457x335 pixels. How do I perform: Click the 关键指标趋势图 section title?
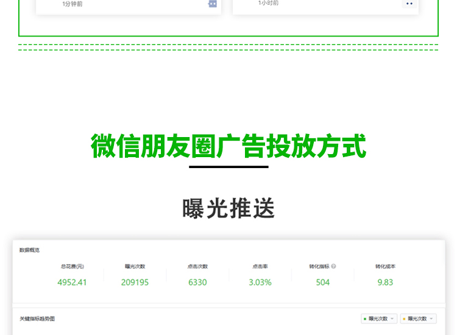(37, 319)
